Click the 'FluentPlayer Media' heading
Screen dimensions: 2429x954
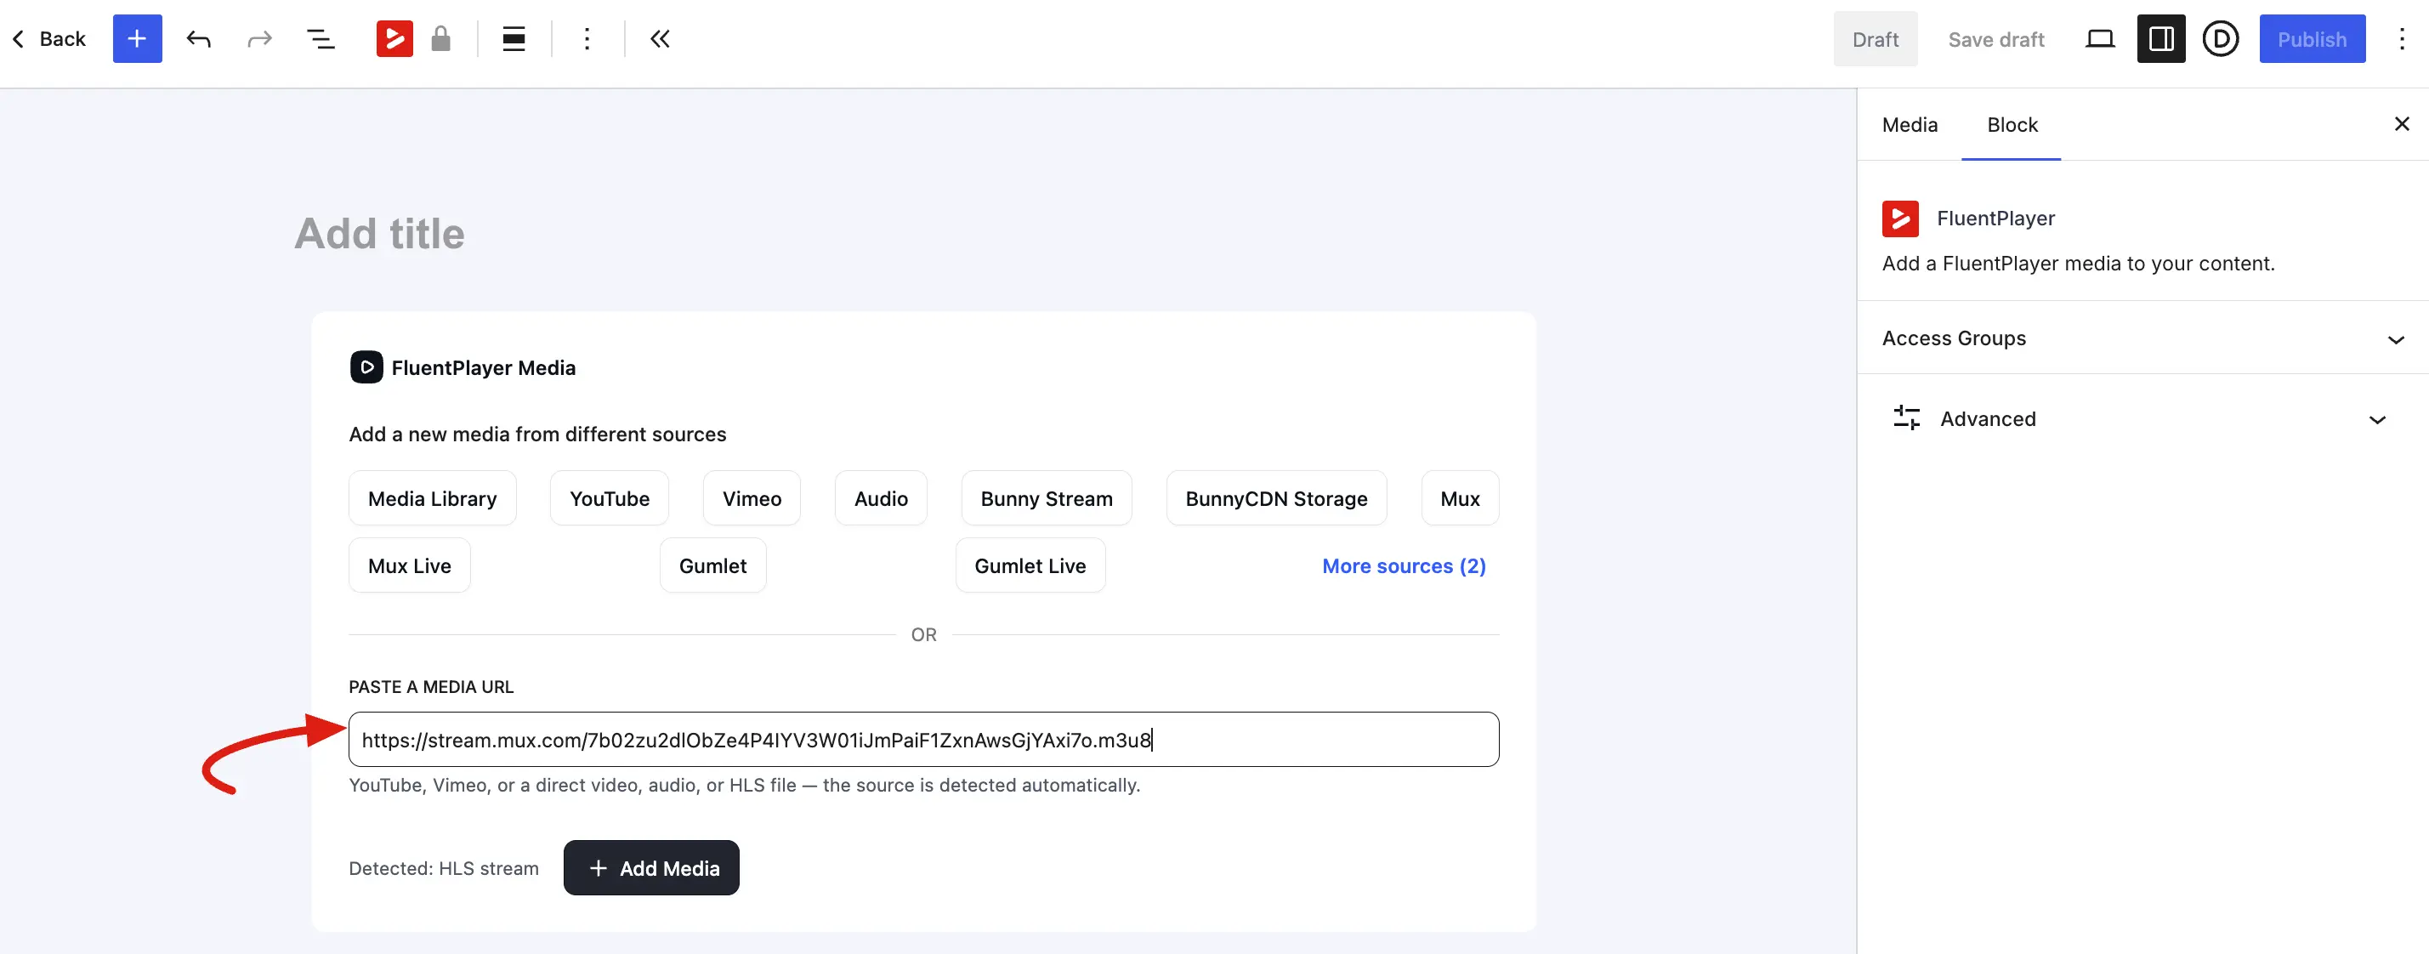483,367
